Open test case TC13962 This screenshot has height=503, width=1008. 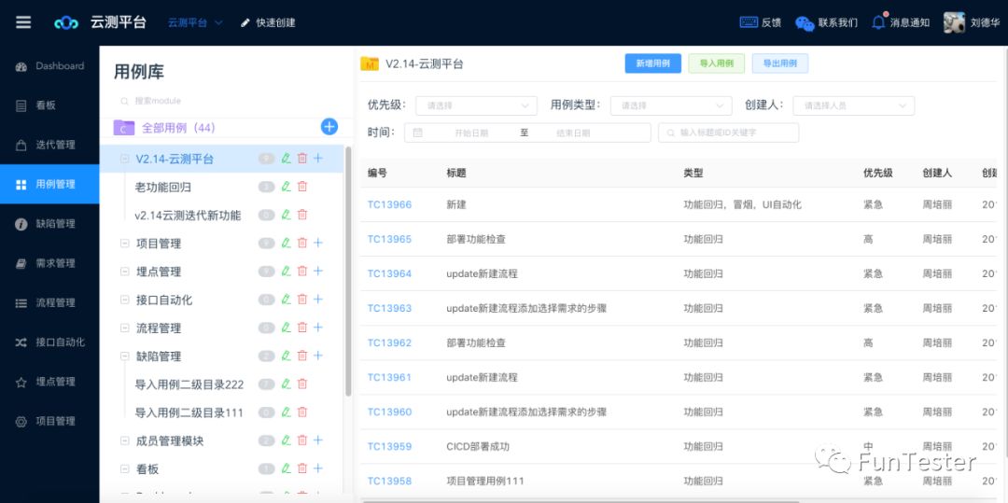click(x=389, y=343)
